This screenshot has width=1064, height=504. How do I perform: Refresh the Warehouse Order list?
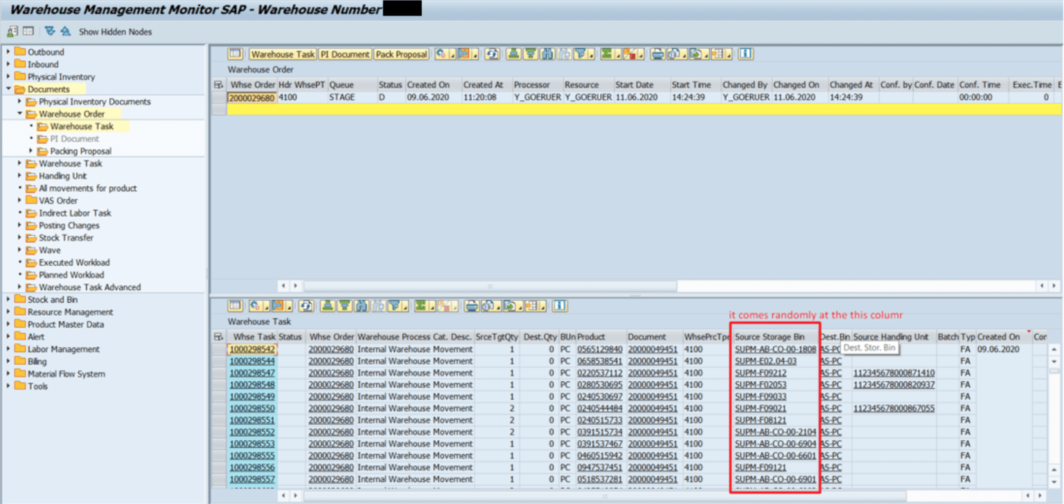click(x=492, y=54)
